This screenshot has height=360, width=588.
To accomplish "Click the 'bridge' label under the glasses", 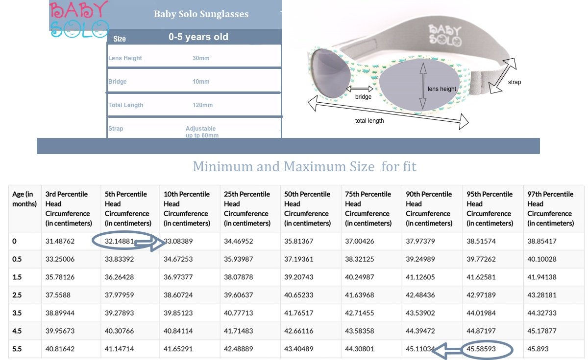I will 363,97.
